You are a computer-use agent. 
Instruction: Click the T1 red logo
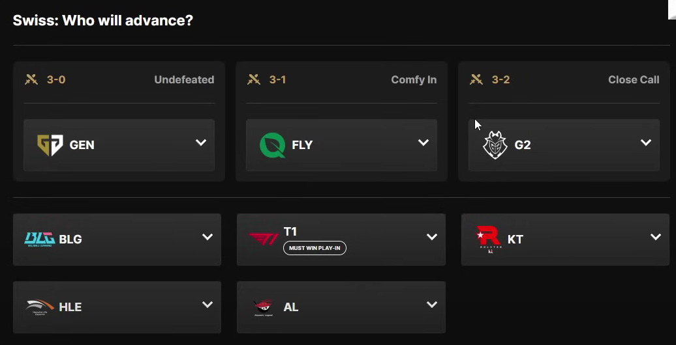coord(264,239)
